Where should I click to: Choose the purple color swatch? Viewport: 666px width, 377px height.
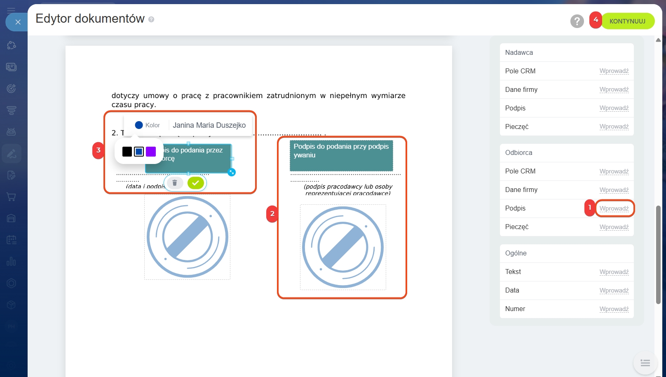point(151,152)
